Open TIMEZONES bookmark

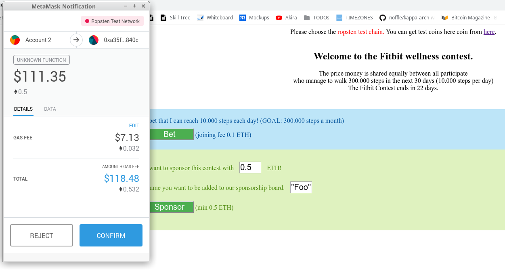click(x=354, y=17)
